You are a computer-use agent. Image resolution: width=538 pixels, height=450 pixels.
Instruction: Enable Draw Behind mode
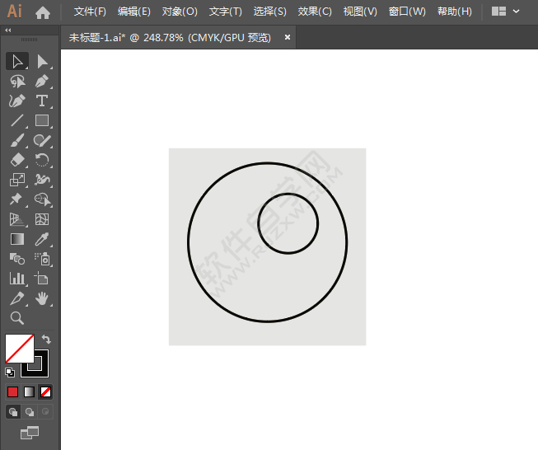point(30,411)
